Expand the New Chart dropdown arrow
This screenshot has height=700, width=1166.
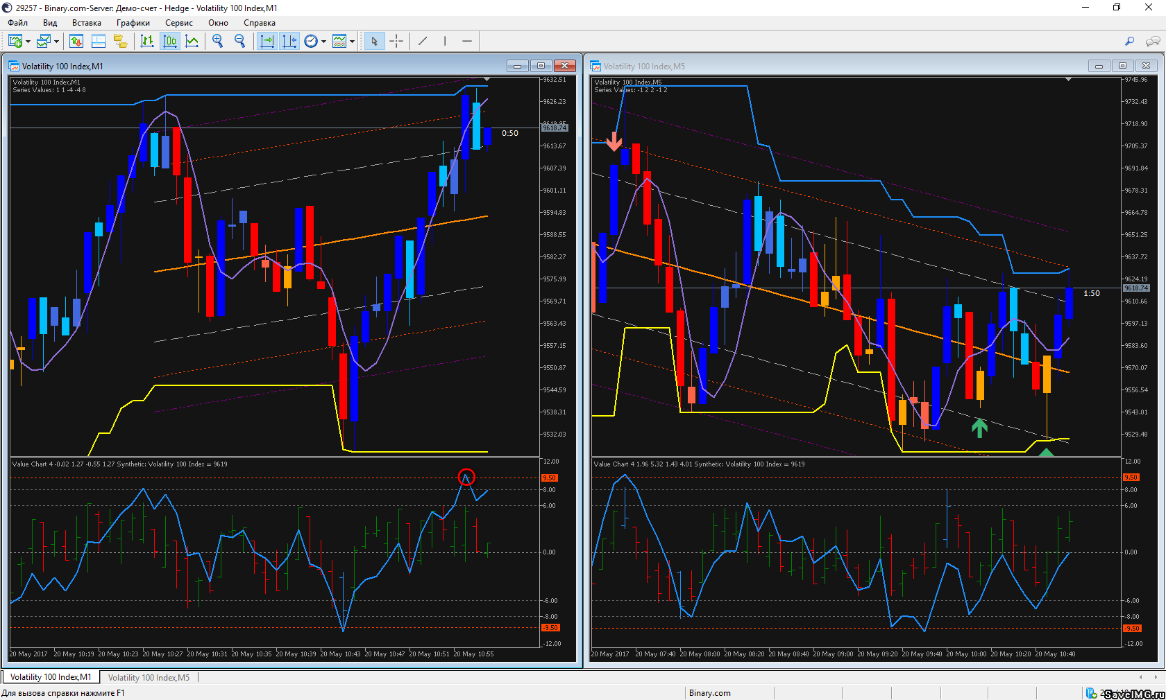pyautogui.click(x=28, y=42)
